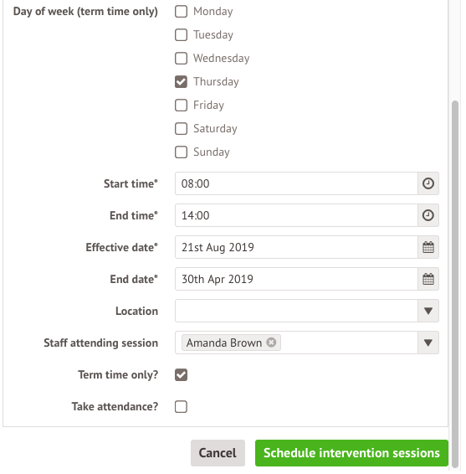Click the End date field 30th Apr 2019

(x=296, y=279)
